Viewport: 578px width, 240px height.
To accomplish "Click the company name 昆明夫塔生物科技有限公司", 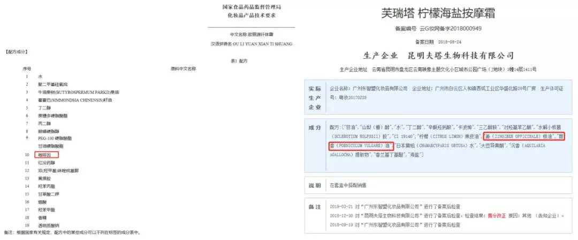I will [460, 56].
